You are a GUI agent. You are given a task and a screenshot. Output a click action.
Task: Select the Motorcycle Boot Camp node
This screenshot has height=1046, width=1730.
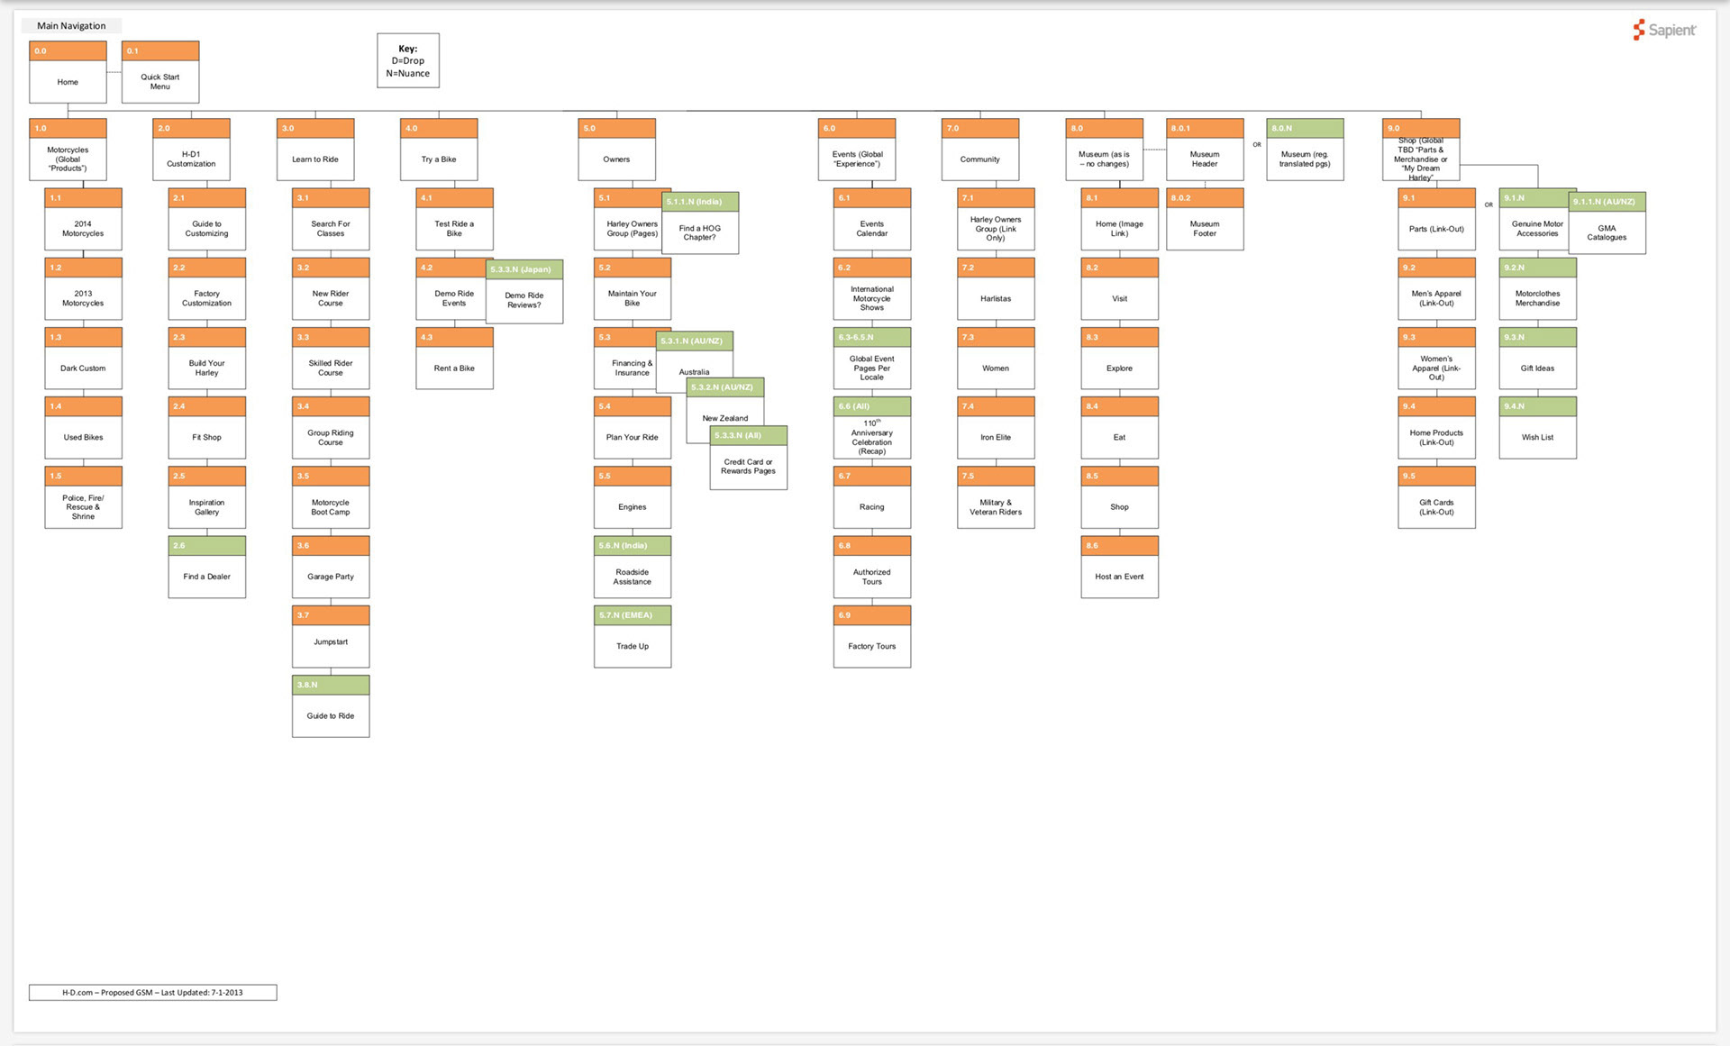click(331, 497)
